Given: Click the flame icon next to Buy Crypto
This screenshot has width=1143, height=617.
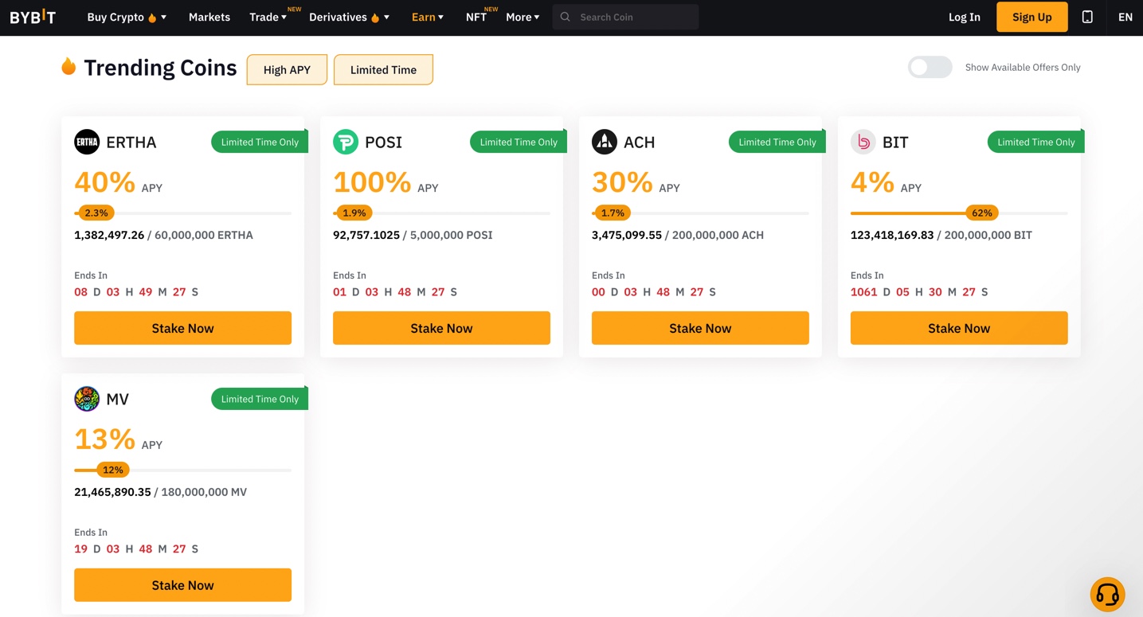Looking at the screenshot, I should tap(152, 18).
